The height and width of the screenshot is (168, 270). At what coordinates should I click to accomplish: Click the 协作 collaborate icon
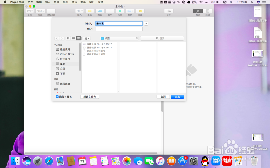[169, 11]
